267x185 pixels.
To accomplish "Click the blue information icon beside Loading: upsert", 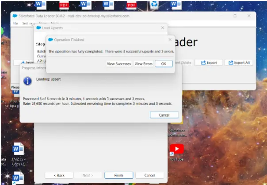I will point(27,81).
